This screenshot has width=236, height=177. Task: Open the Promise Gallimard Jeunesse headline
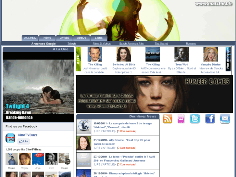click(124, 158)
